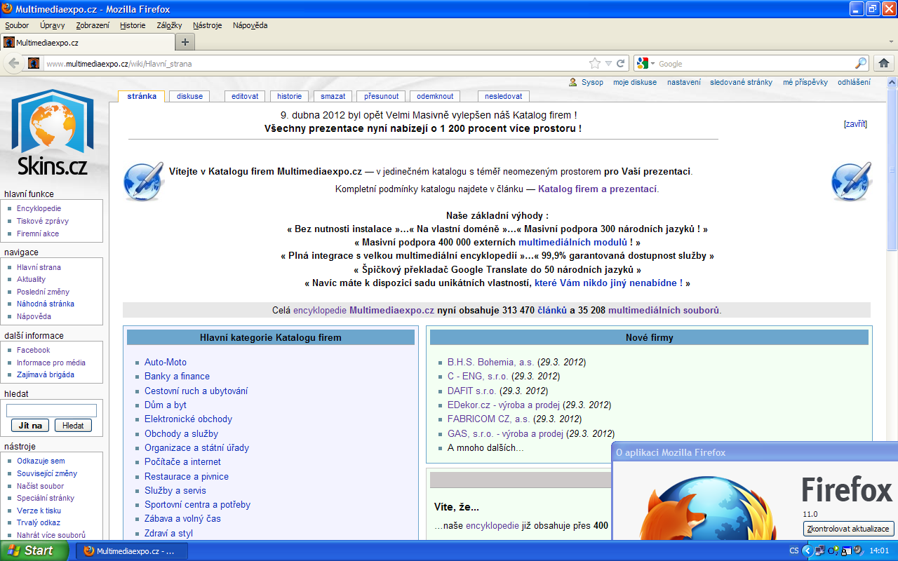
Task: Click the site favicon beside the URL
Action: tap(34, 63)
